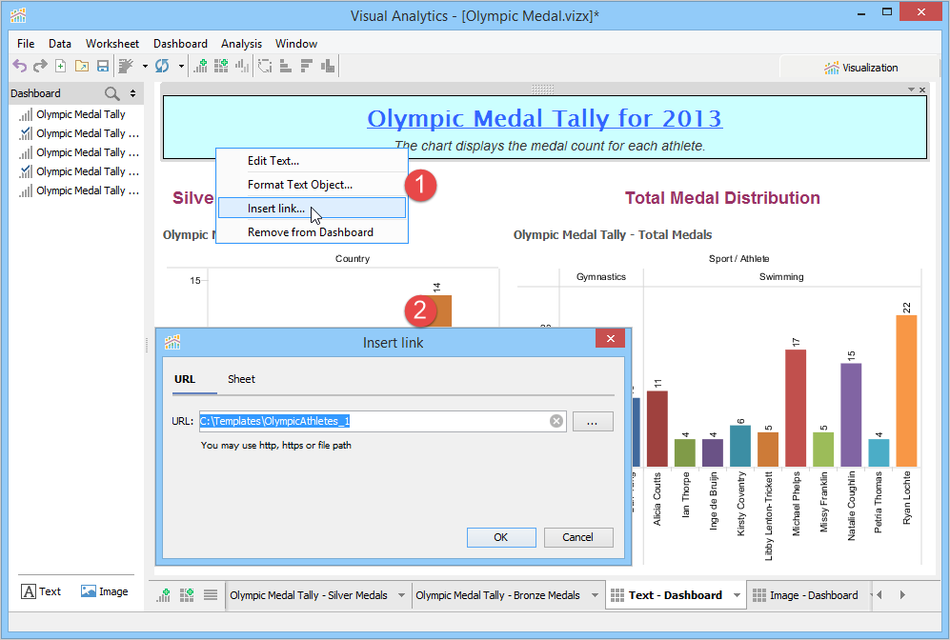Switch to the URL tab in Insert link
Image resolution: width=950 pixels, height=640 pixels.
click(185, 379)
